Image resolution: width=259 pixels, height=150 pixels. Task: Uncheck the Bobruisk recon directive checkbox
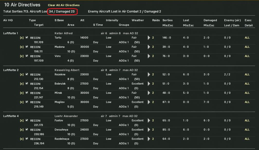(27, 84)
